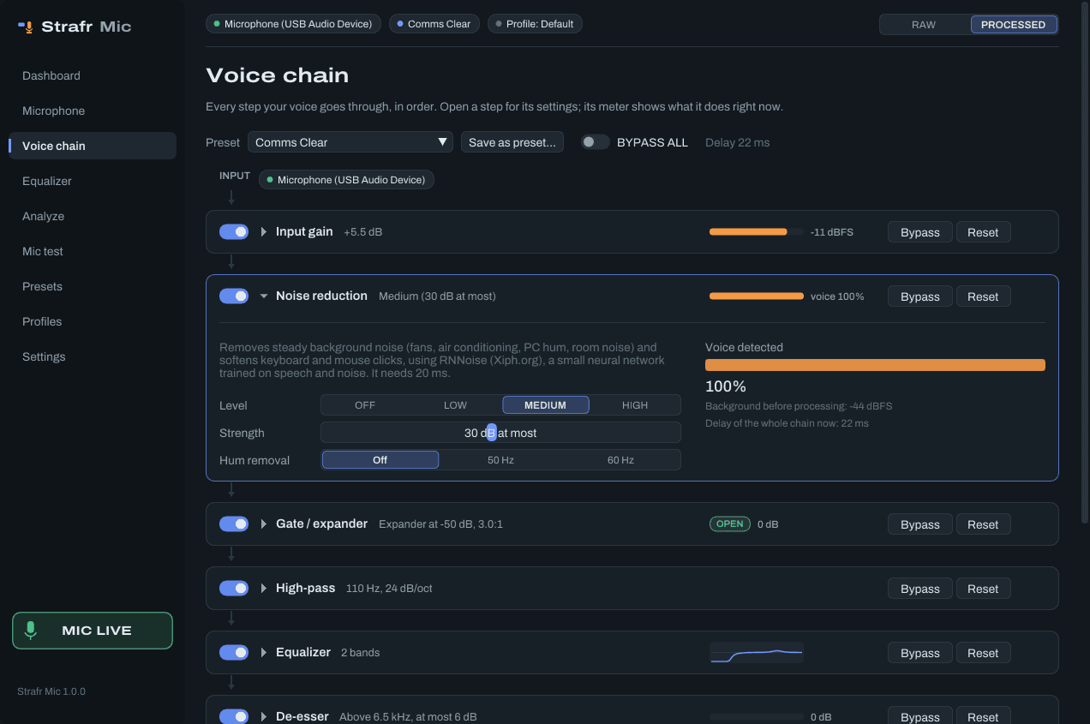Toggle High-pass step switch

click(x=234, y=589)
